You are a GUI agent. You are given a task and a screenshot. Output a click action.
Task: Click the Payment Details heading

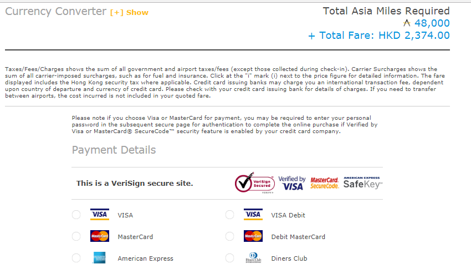[114, 150]
